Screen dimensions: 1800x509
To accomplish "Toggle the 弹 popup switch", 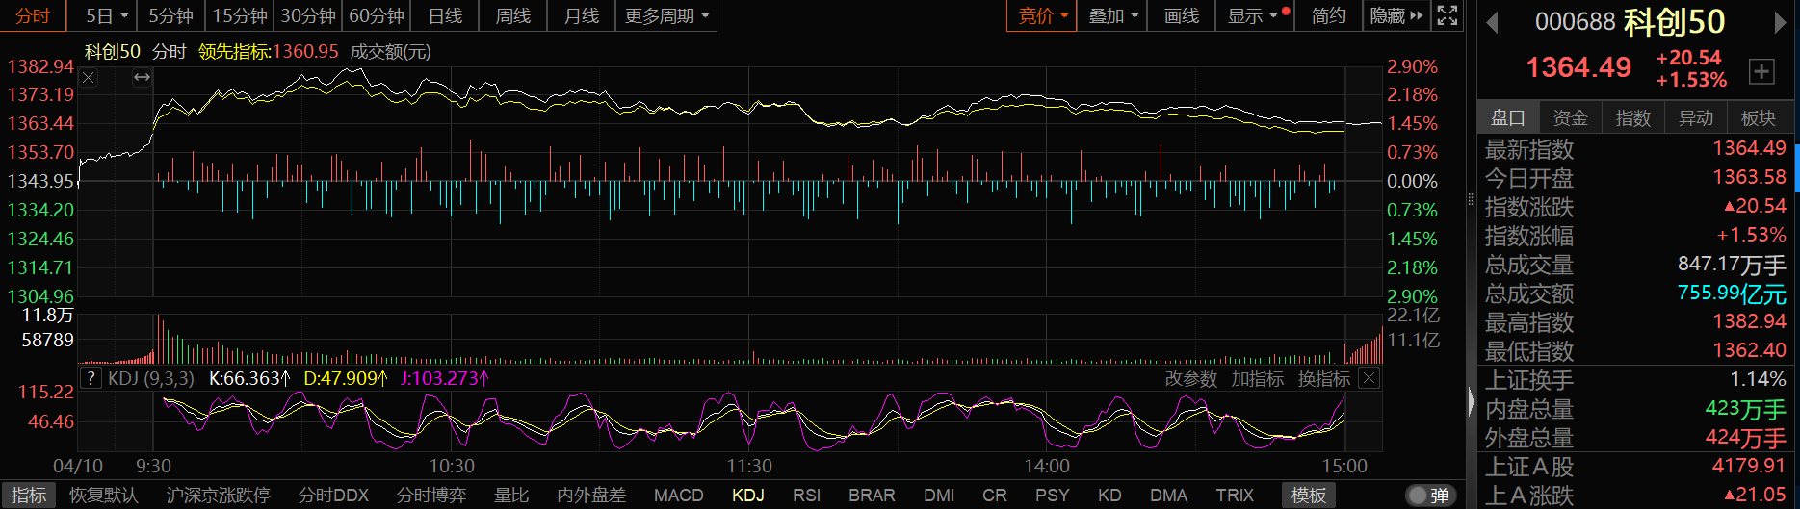I will pos(1427,496).
